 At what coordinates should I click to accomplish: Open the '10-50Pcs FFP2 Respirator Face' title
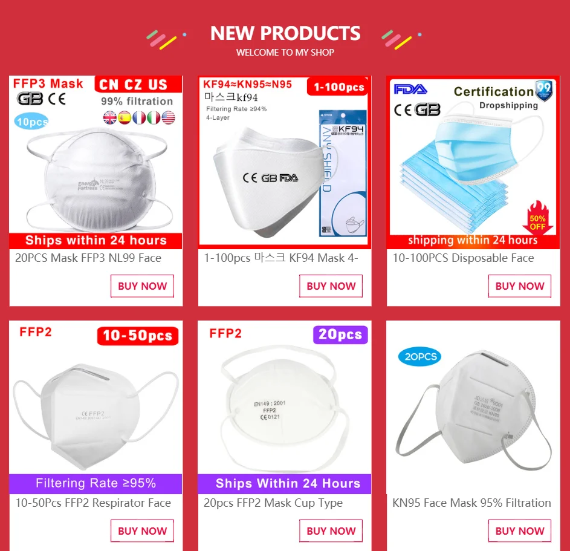tap(93, 503)
